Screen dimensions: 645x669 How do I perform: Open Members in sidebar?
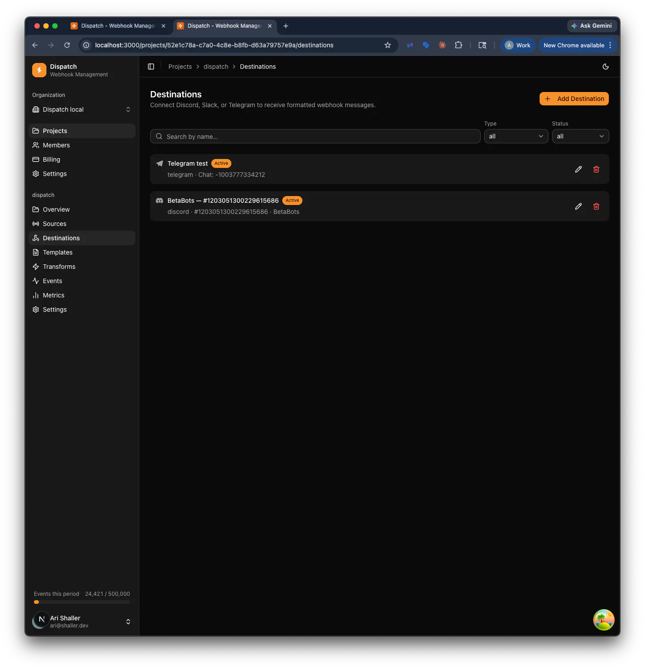[82, 145]
